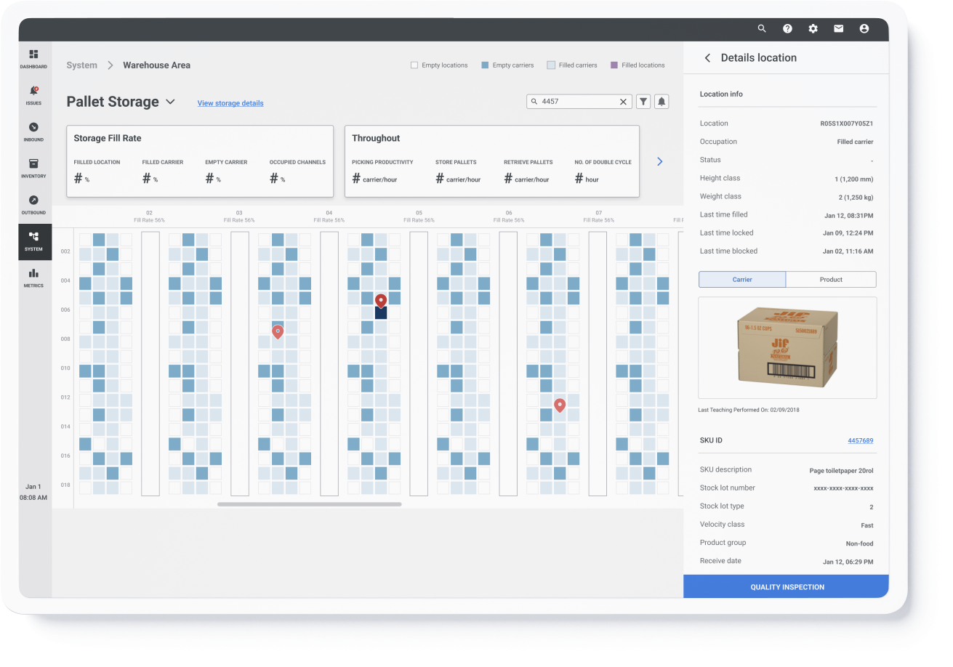
Task: Click the Quality Inspection button
Action: [787, 586]
